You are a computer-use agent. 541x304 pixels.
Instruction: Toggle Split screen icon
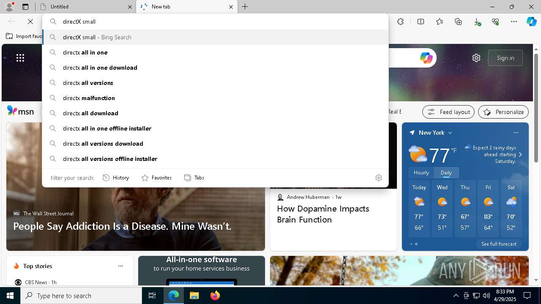421,22
